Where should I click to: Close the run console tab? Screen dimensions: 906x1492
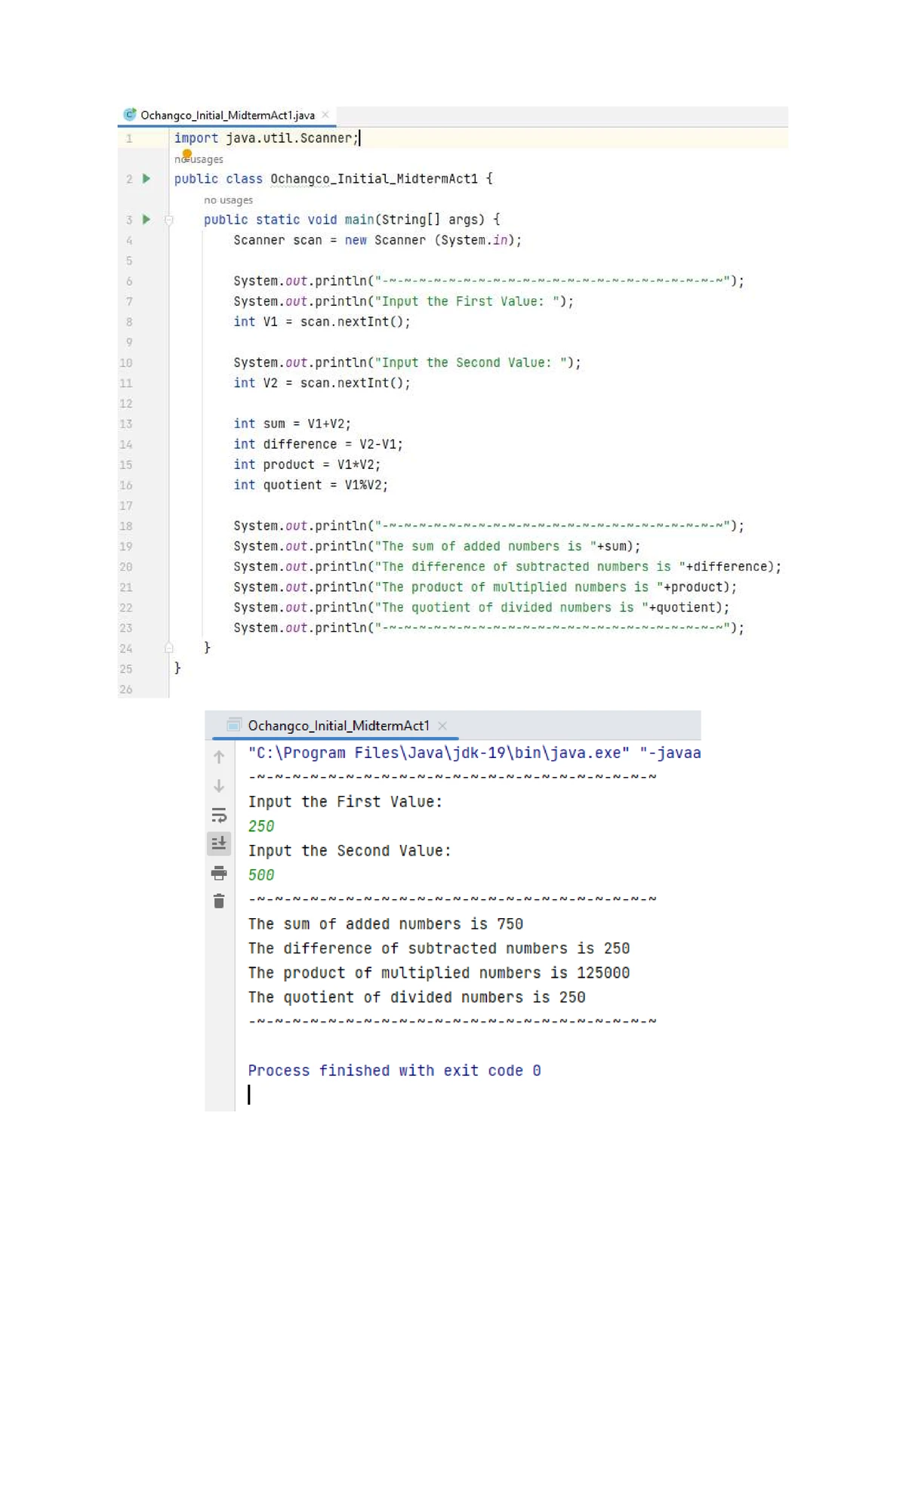tap(442, 726)
